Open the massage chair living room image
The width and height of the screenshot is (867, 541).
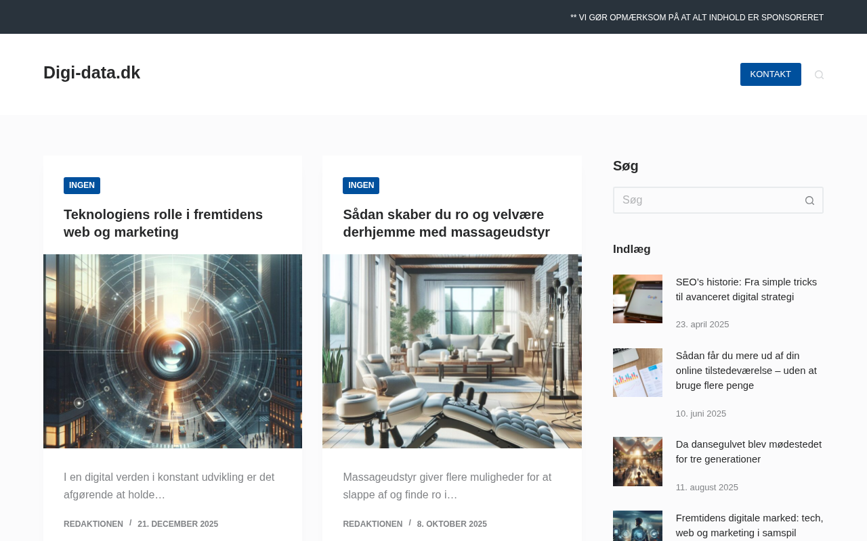click(452, 351)
